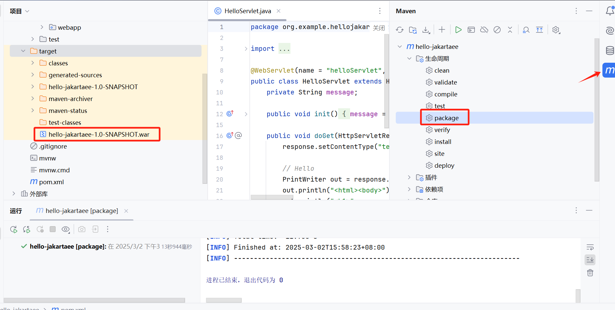Open Run panel options menu
Image resolution: width=615 pixels, height=310 pixels.
tap(576, 210)
